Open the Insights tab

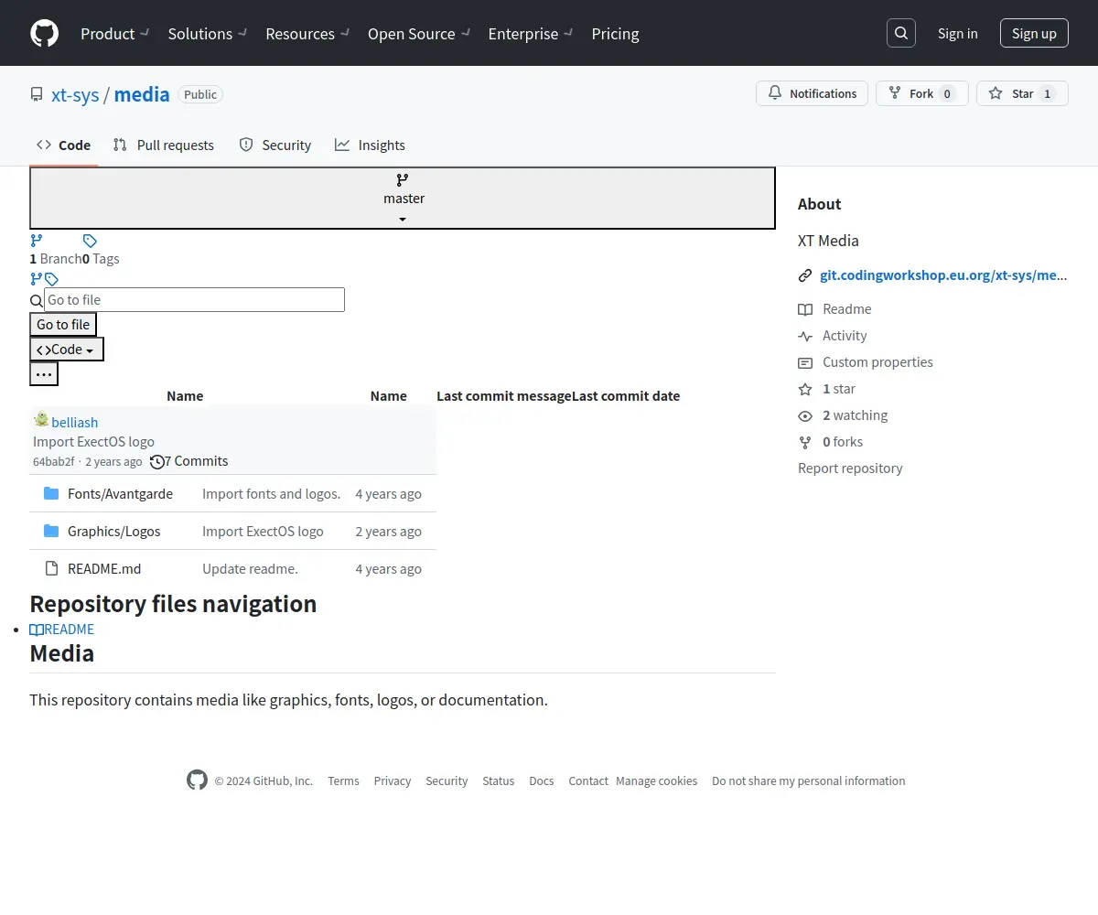[370, 145]
